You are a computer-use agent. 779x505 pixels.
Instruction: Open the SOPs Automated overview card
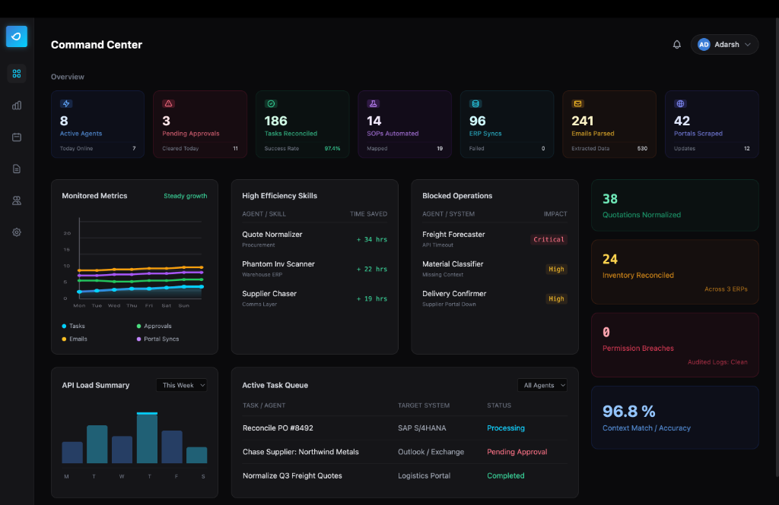coord(405,124)
